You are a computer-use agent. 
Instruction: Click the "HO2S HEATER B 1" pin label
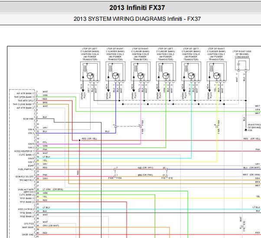point(24,151)
